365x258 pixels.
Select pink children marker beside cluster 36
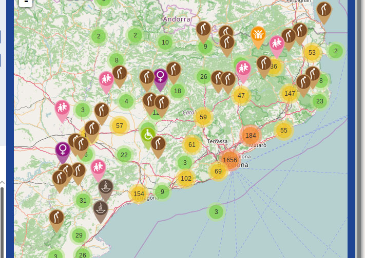tap(277, 44)
